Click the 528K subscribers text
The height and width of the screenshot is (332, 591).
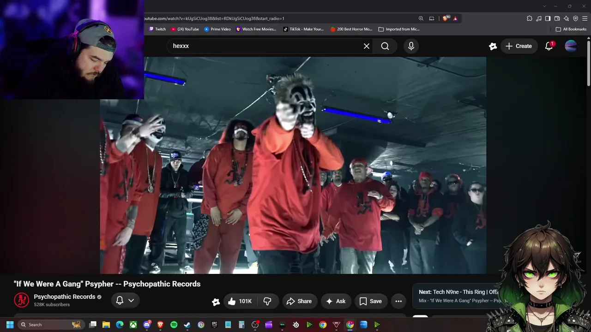(x=52, y=305)
